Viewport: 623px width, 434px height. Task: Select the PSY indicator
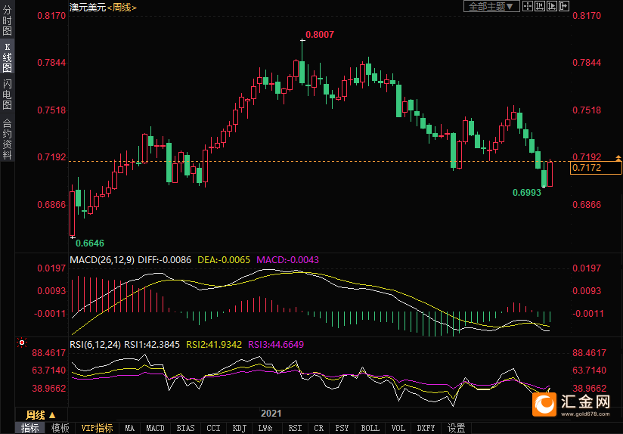tap(342, 428)
